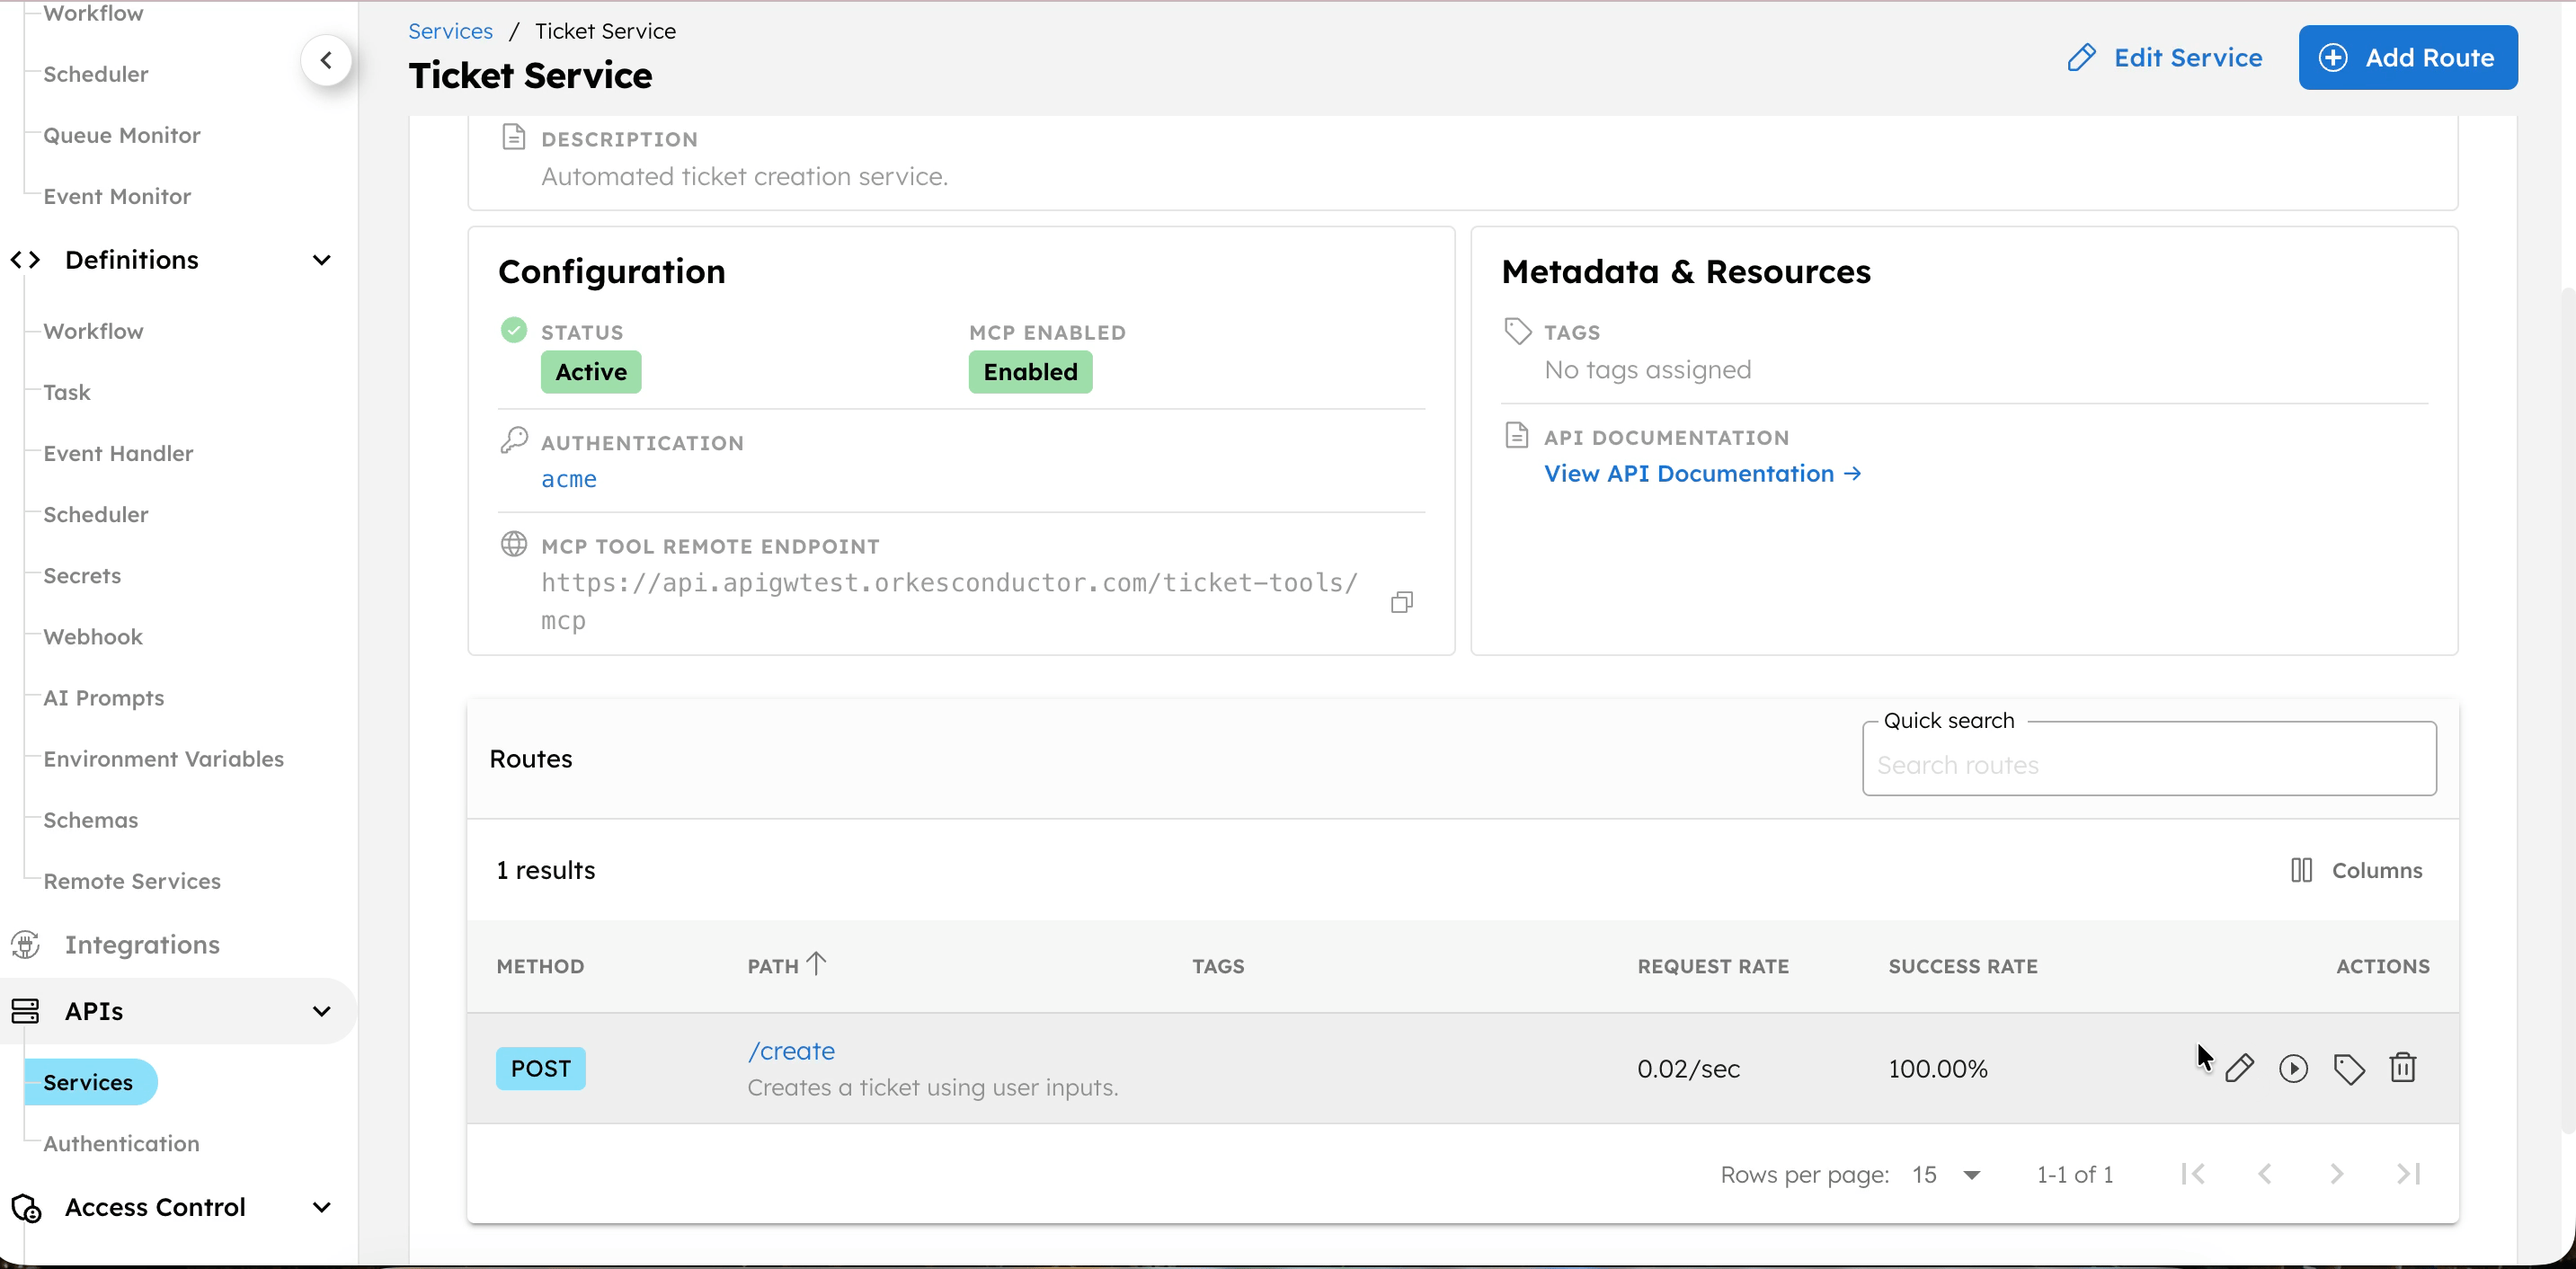Collapse the Definitions section in sidebar

(321, 259)
